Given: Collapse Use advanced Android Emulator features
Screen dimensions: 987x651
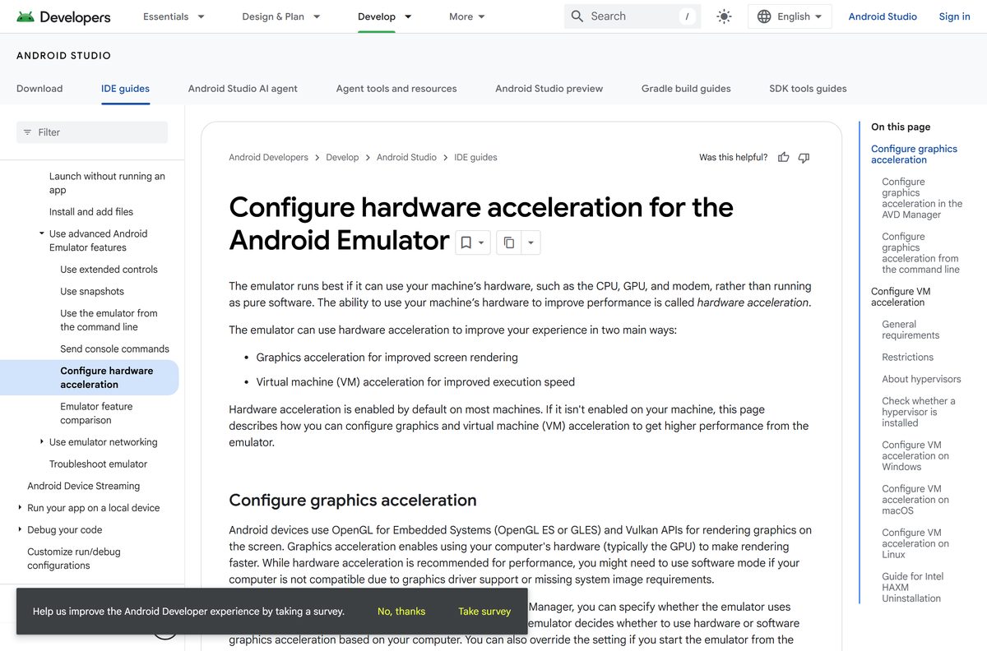Looking at the screenshot, I should (x=42, y=233).
